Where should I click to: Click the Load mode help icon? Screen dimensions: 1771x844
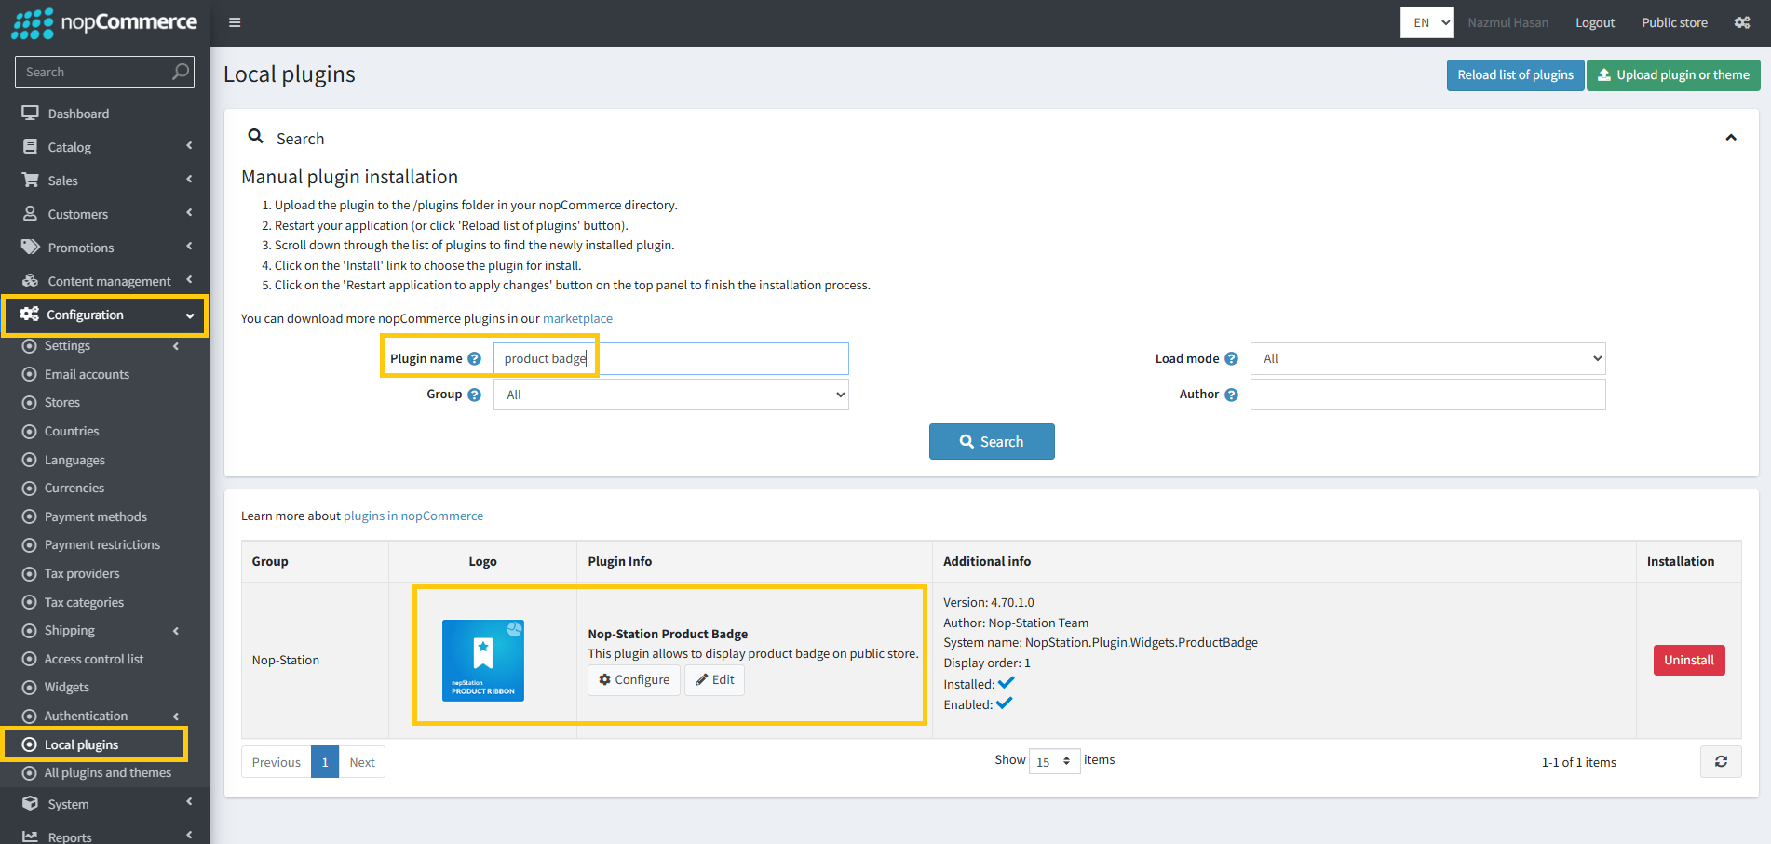point(1231,359)
